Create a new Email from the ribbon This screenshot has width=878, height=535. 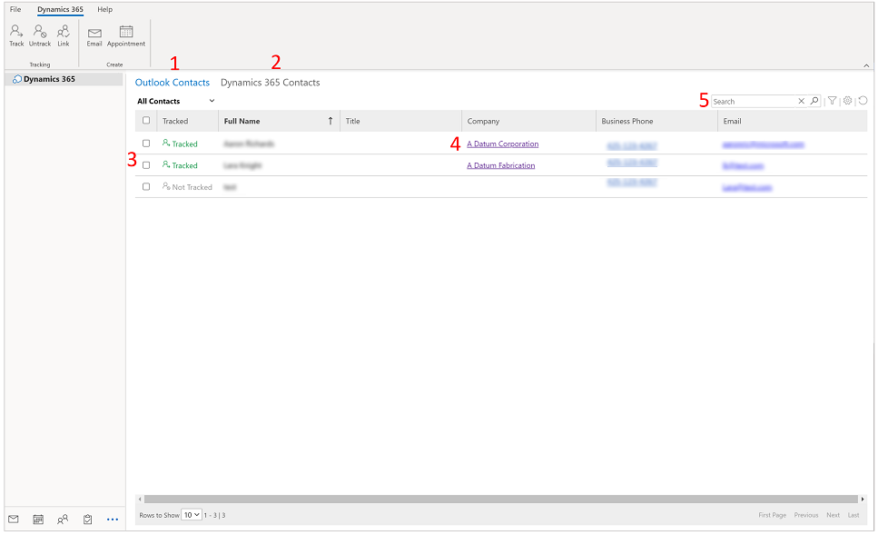click(94, 35)
